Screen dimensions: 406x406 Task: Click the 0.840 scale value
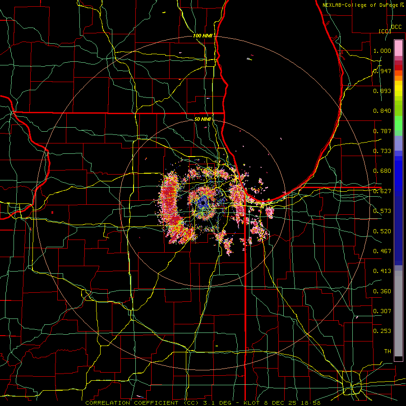382,111
